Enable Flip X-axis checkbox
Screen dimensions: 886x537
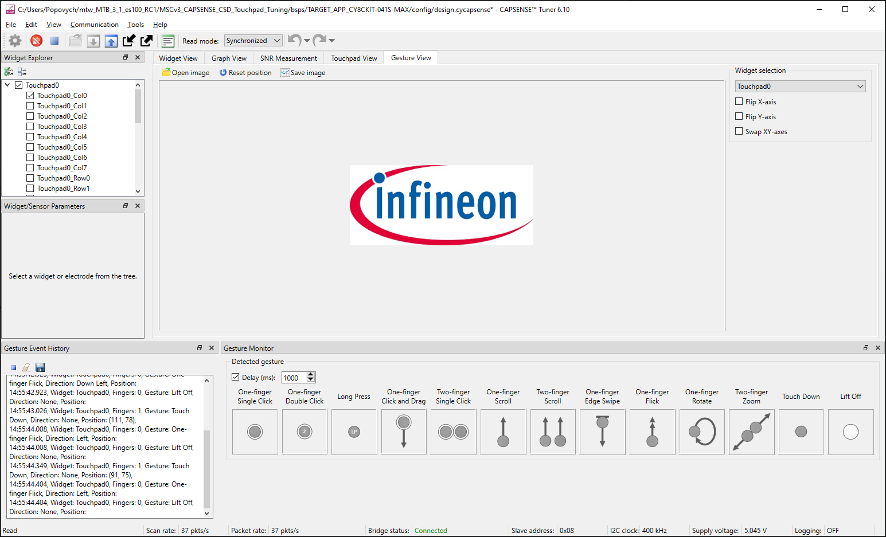[739, 101]
